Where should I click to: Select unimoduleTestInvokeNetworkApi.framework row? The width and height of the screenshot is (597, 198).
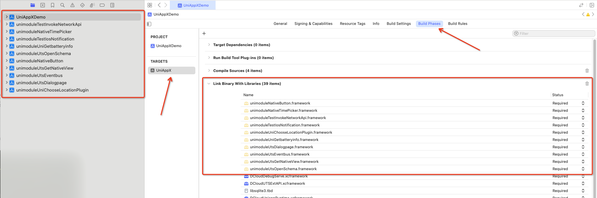tap(415, 118)
